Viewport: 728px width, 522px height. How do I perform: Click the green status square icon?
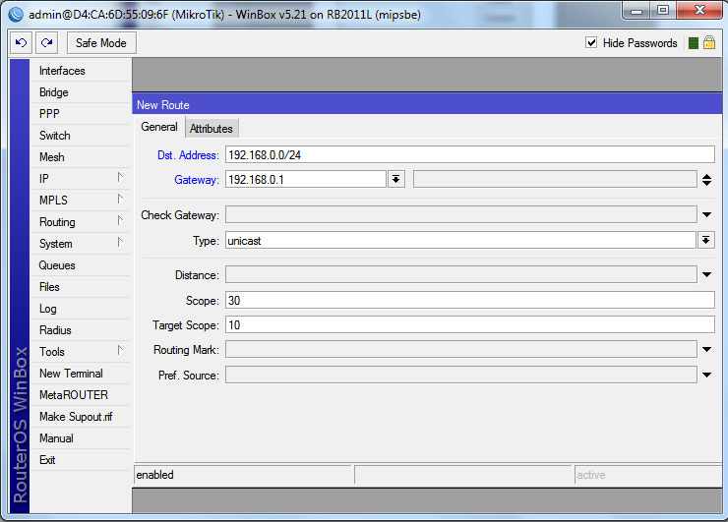click(x=694, y=43)
